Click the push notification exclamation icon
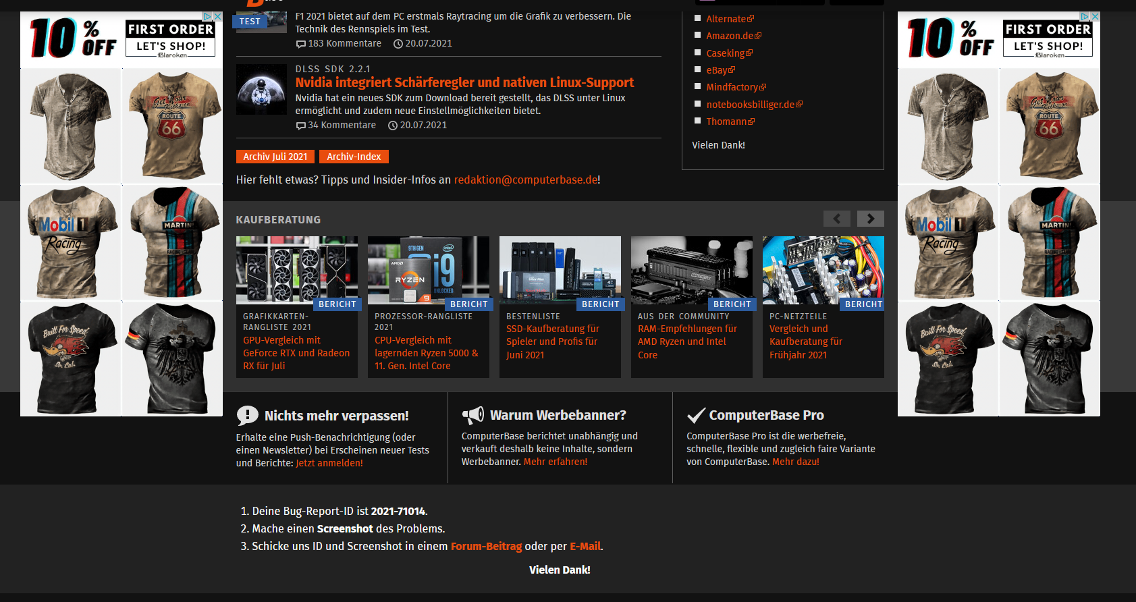This screenshot has width=1136, height=602. 247,416
